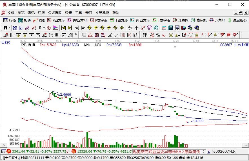Open the 赢家轮 wheel tool
The height and width of the screenshot is (161, 249).
tap(199, 20)
